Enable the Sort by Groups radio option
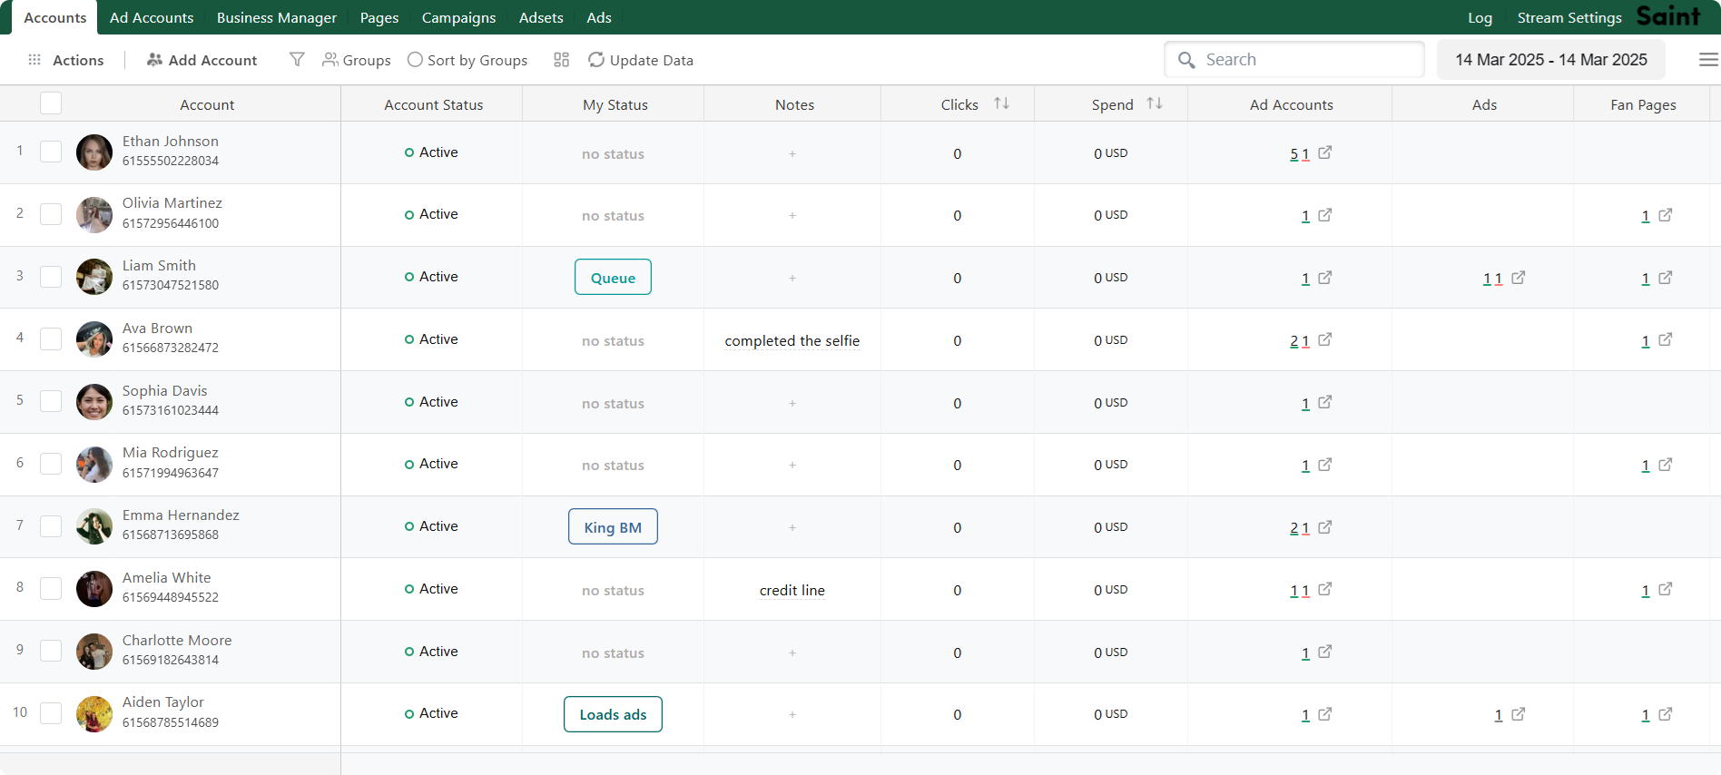 pos(415,60)
